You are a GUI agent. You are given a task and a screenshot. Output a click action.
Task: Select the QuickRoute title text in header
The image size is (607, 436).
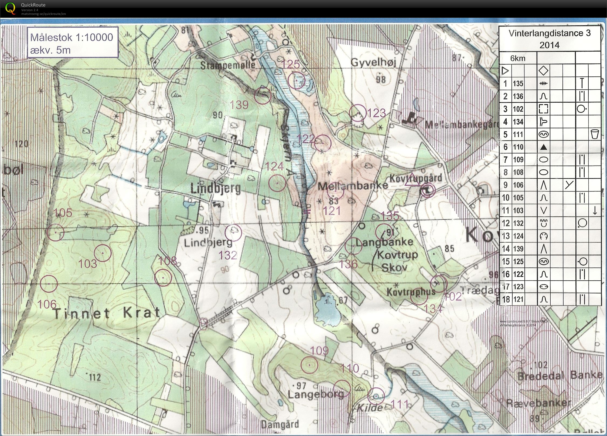33,5
